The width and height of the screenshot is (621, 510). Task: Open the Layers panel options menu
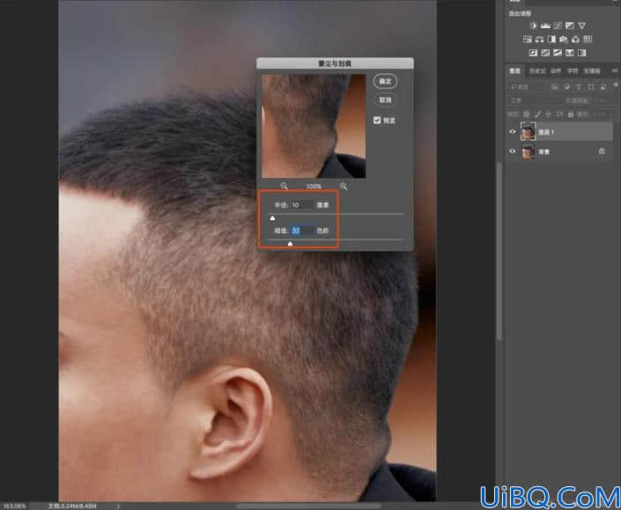tap(615, 70)
